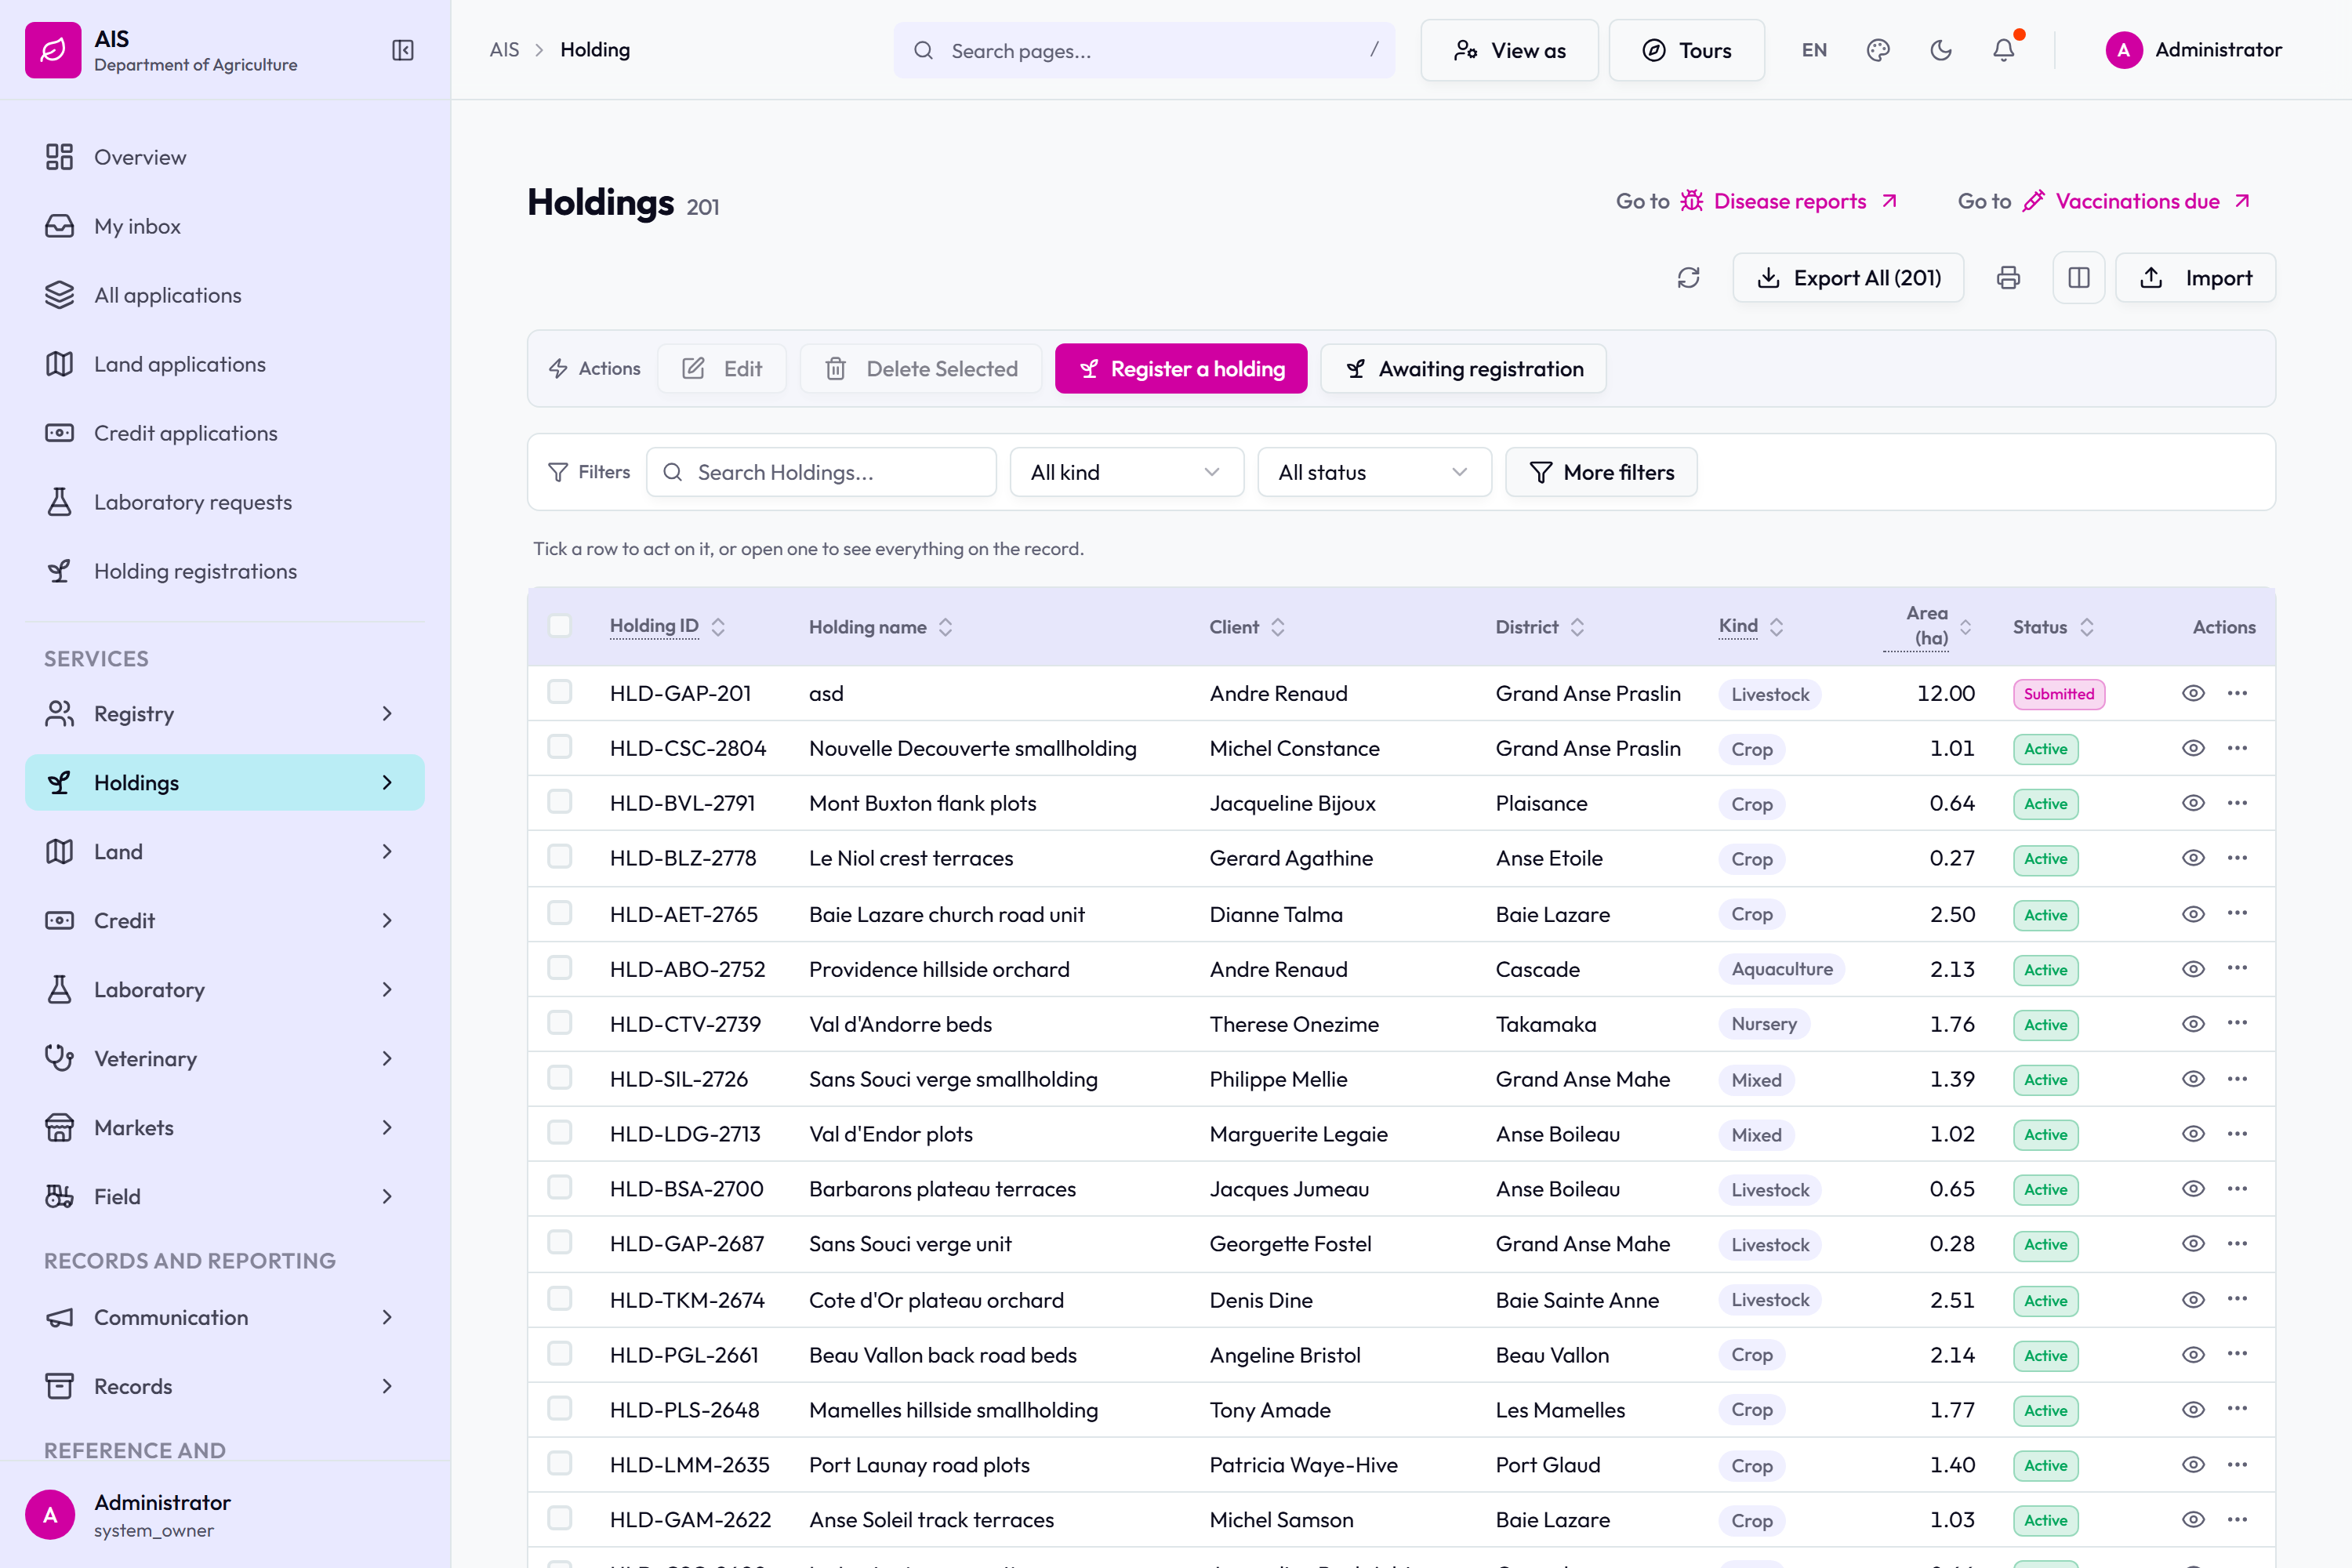2352x1568 pixels.
Task: Open Awaiting registration list
Action: (x=1464, y=369)
